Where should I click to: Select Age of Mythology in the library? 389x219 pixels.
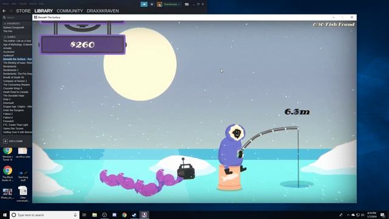[x=18, y=44]
